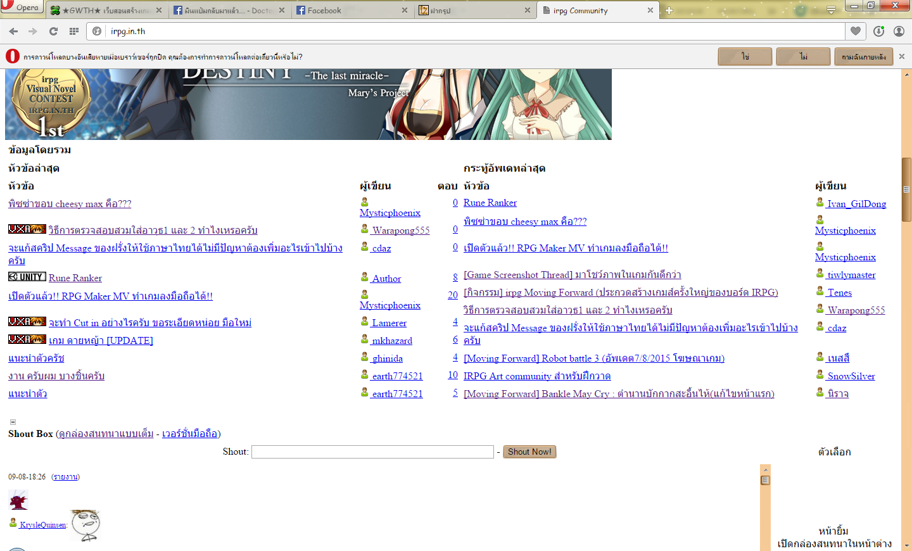The height and width of the screenshot is (551, 912).
Task: Close the ฝากรูป tab
Action: pos(527,10)
